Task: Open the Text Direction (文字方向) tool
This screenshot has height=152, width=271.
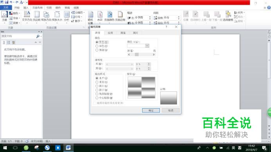Action: pyautogui.click(x=27, y=16)
